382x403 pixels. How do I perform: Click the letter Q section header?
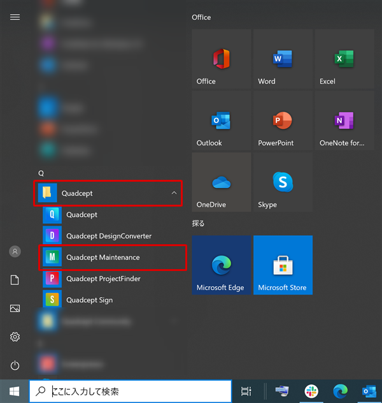pos(41,173)
